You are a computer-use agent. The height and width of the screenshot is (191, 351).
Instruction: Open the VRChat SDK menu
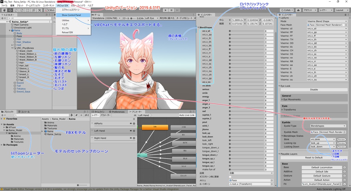click(x=62, y=5)
